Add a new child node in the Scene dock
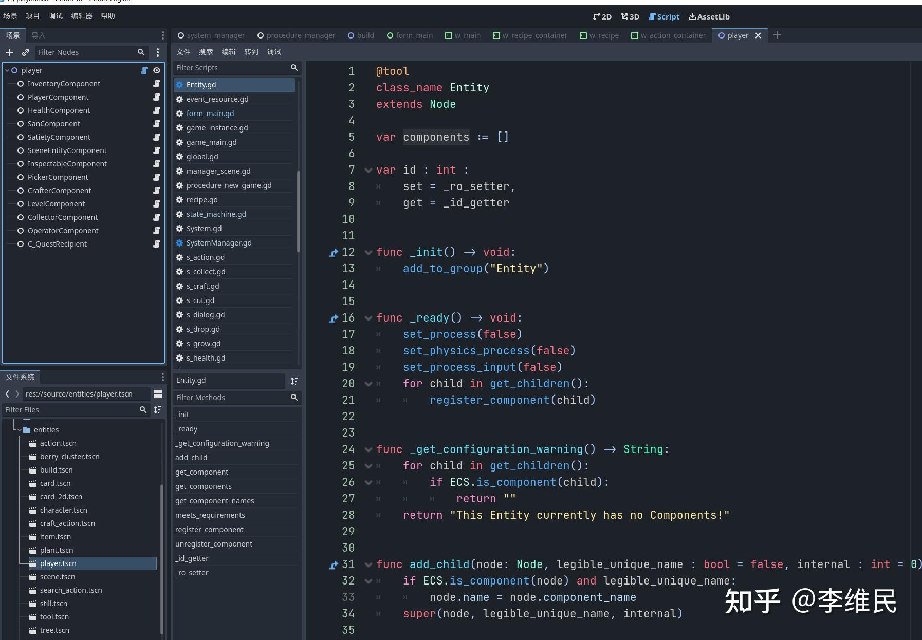The height and width of the screenshot is (640, 922). point(9,52)
